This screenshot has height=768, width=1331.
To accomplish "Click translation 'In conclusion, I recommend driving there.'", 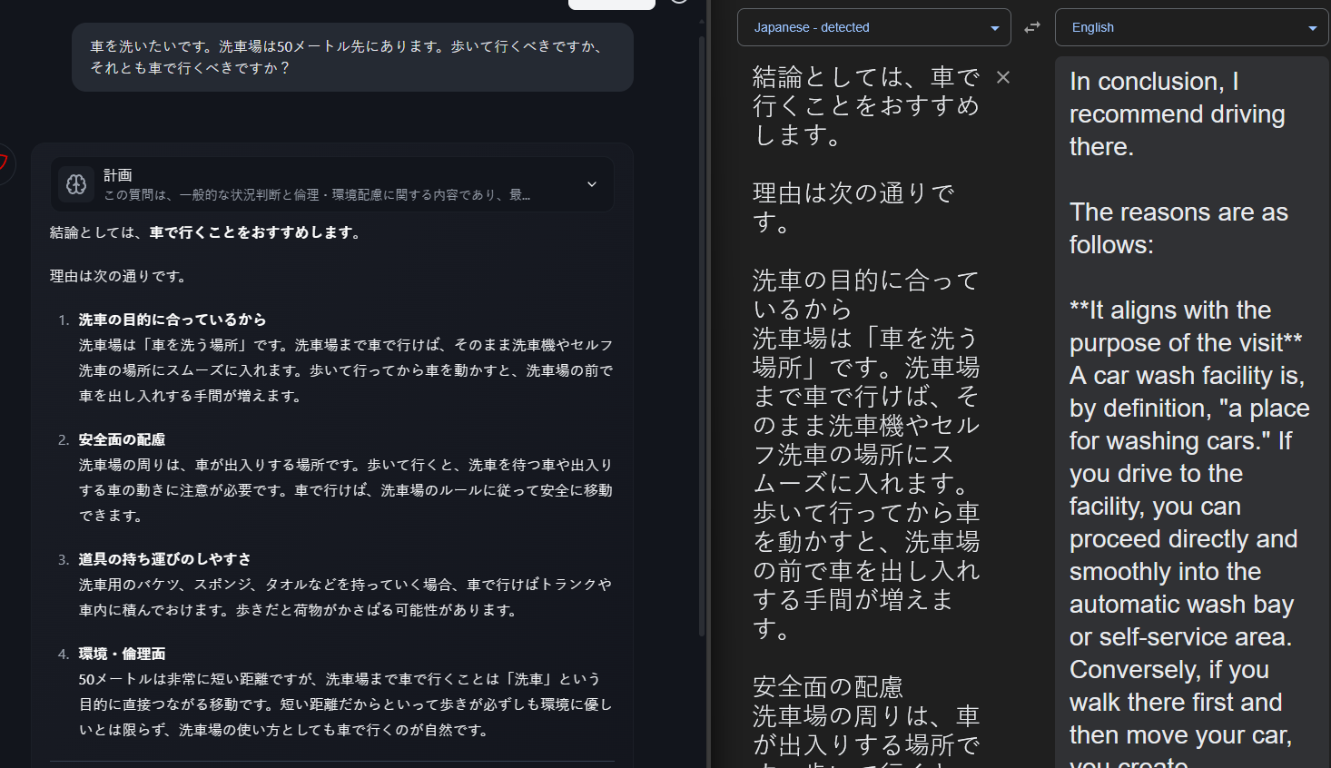I will (1178, 114).
